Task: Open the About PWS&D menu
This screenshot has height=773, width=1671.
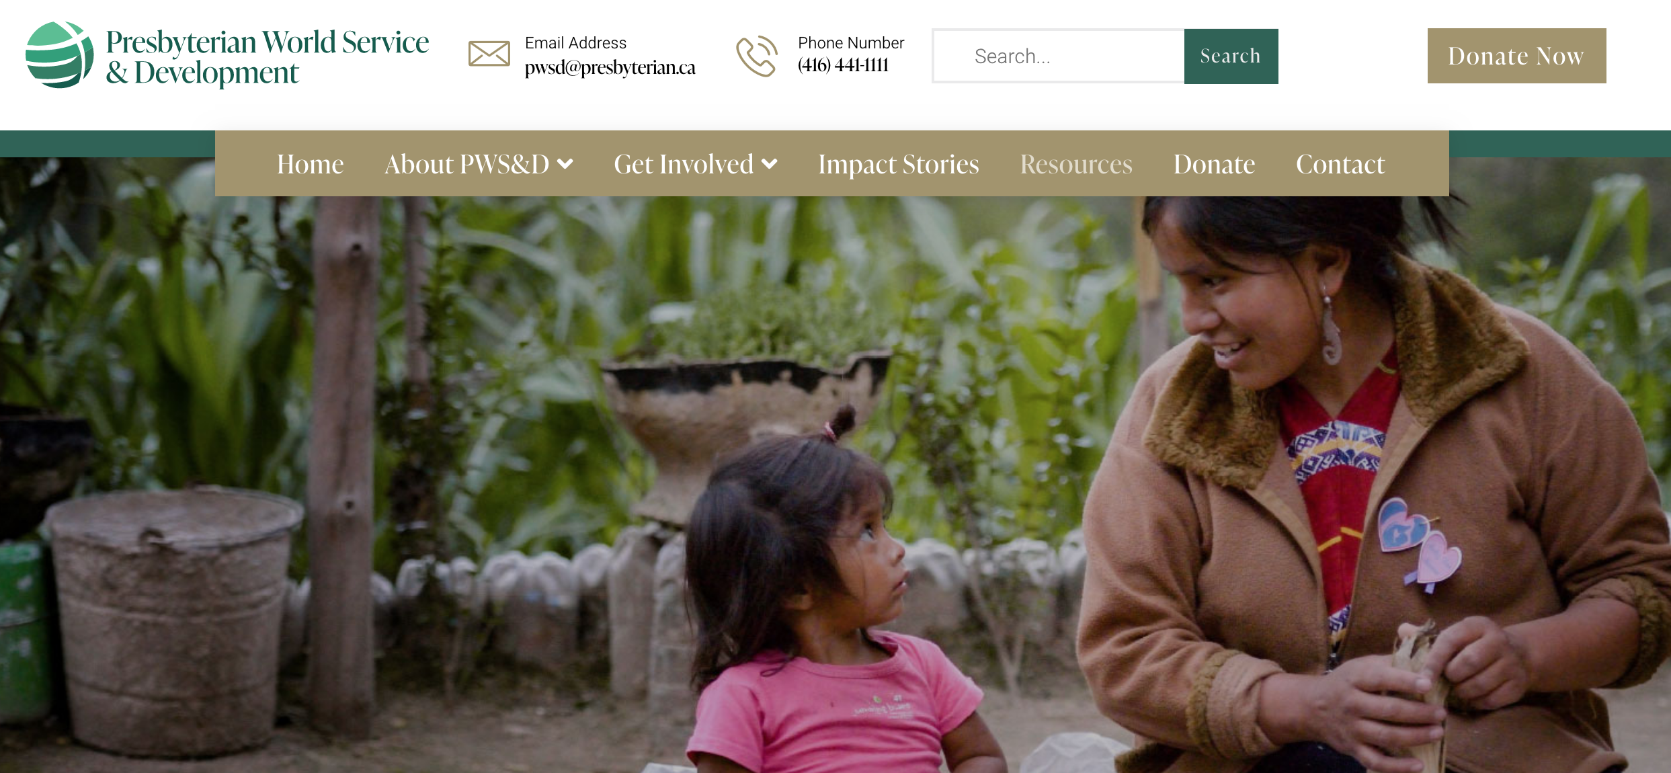Action: coord(466,164)
